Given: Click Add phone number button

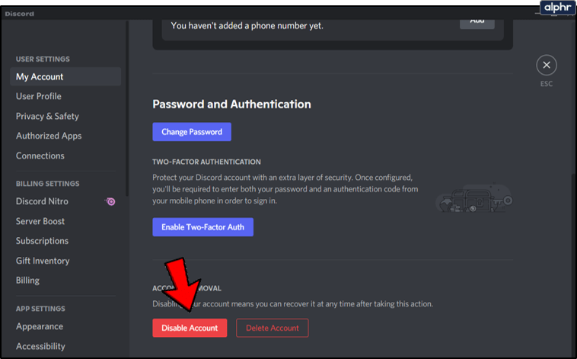Looking at the screenshot, I should tap(477, 21).
